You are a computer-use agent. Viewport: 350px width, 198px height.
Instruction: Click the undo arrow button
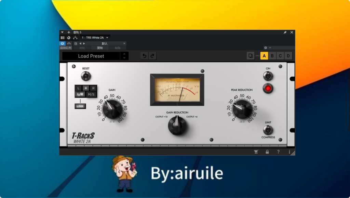(145, 56)
